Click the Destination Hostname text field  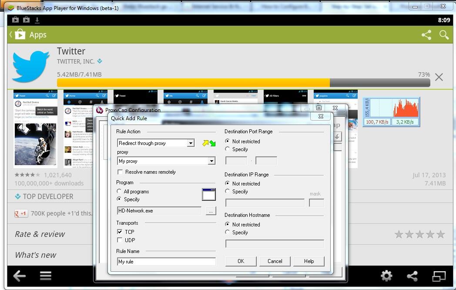(x=275, y=243)
